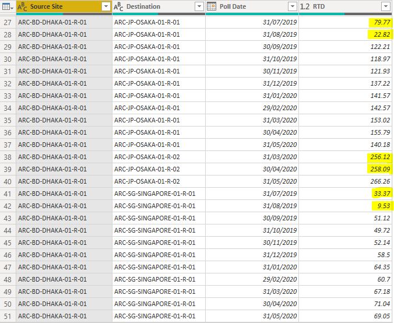
Task: Click the RTD value 51.12
Action: coord(382,218)
